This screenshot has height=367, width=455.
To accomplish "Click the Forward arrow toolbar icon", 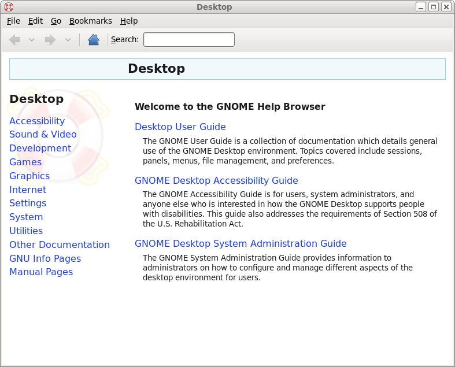I will coord(50,40).
